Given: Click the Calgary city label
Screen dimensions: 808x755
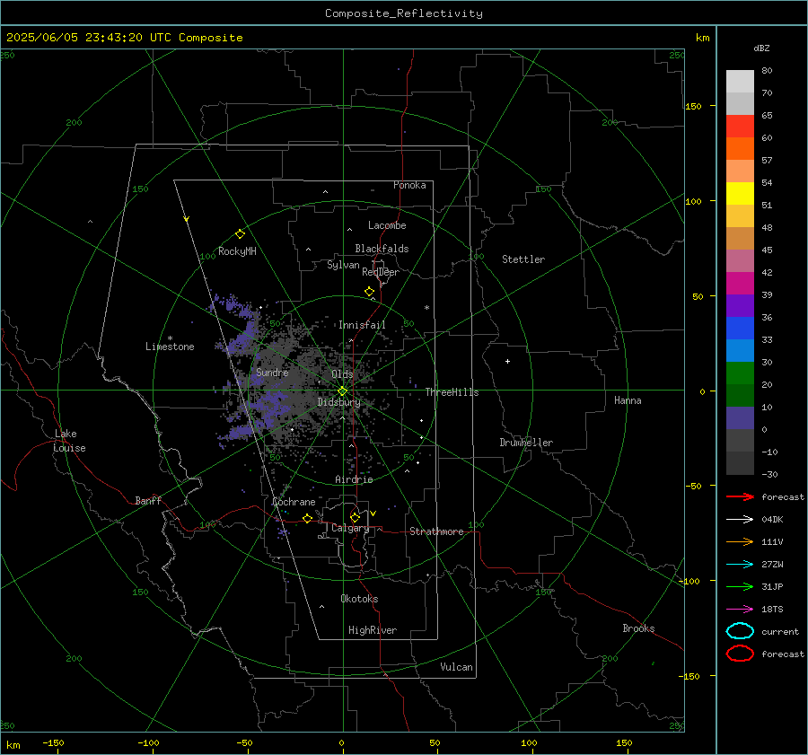Looking at the screenshot, I should (x=350, y=528).
